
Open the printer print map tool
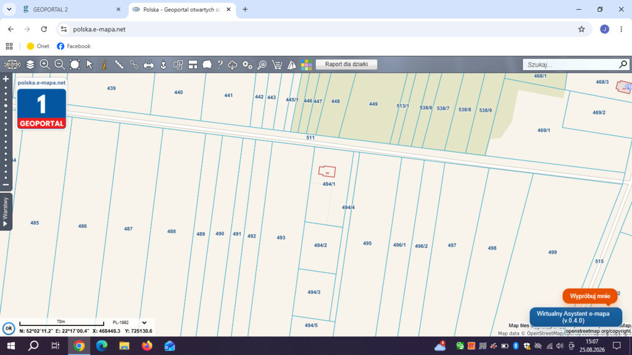point(149,64)
